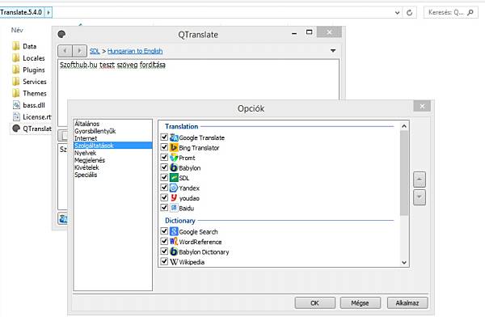This screenshot has width=485, height=317.
Task: Uncheck the Bing Translator checkbox
Action: click(x=164, y=147)
